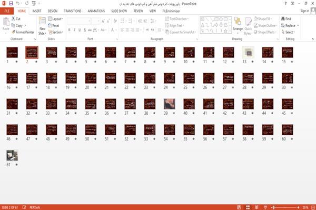Collapse the ribbon with the arrow
The width and height of the screenshot is (316, 210).
313,39
